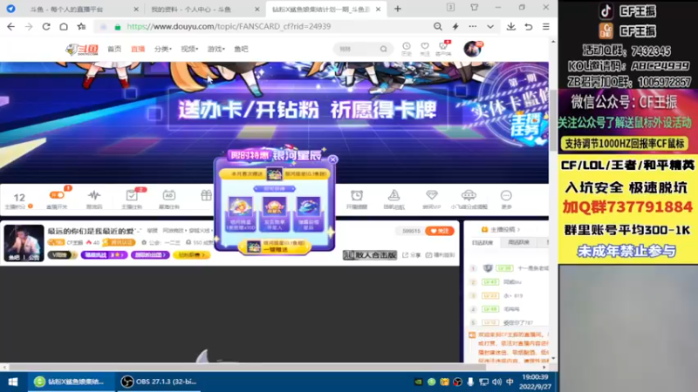Select the first gift card in popup
This screenshot has width=698, height=392.
point(241,213)
